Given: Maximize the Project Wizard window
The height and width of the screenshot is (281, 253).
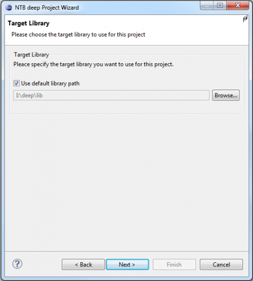Looking at the screenshot, I should click(x=220, y=6).
